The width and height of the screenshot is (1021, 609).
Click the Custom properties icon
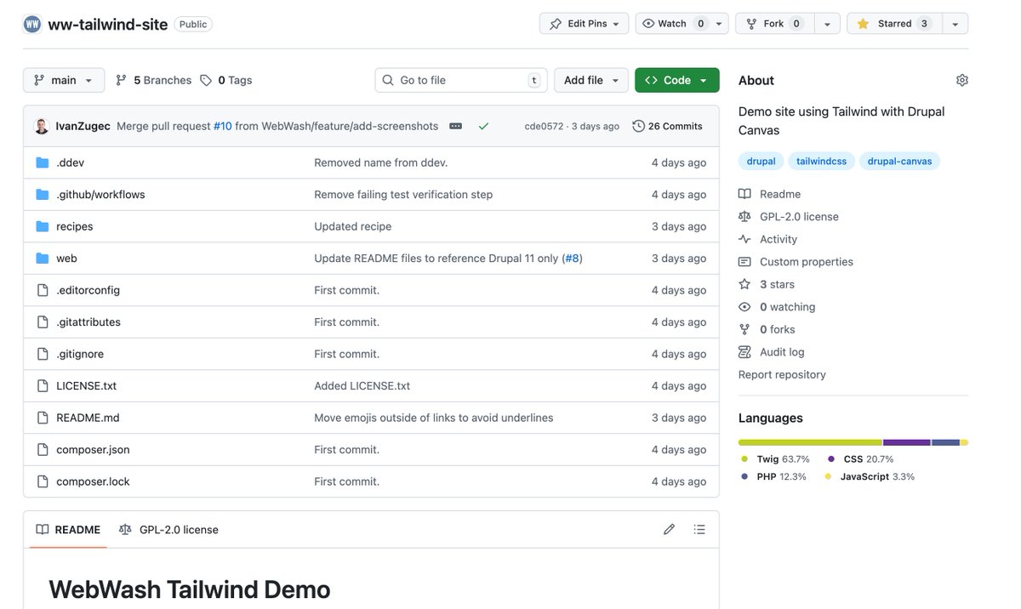point(744,262)
